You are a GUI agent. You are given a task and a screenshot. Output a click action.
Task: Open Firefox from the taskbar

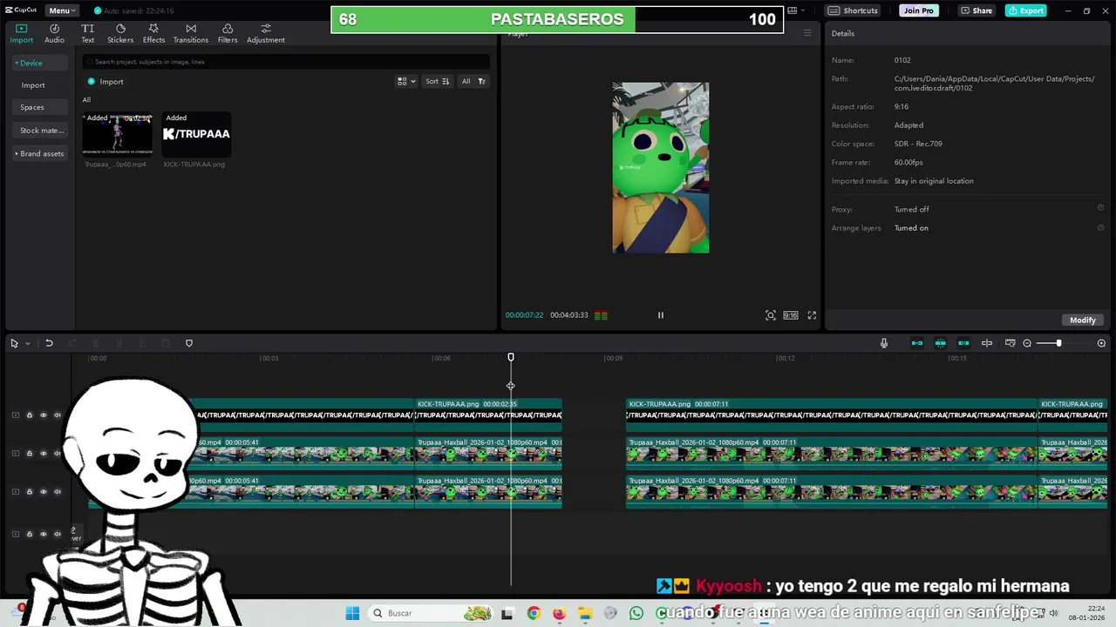[559, 613]
